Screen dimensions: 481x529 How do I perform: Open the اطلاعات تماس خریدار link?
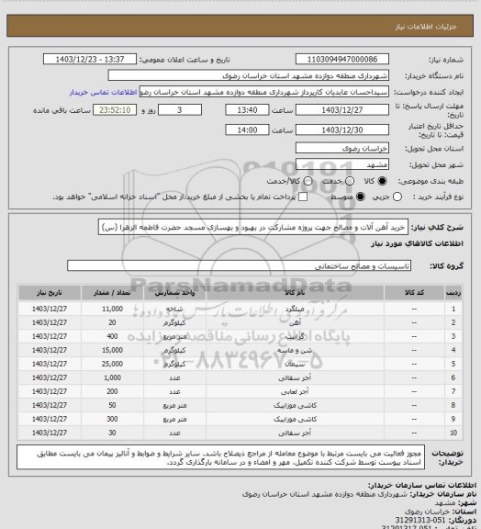[x=103, y=93]
